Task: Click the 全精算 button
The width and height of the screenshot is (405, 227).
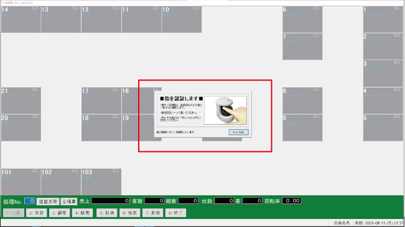Action: 69,202
